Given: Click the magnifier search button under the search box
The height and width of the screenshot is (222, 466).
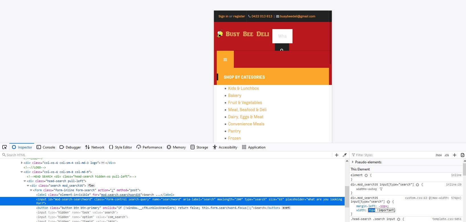Looking at the screenshot, I should pos(282,47).
